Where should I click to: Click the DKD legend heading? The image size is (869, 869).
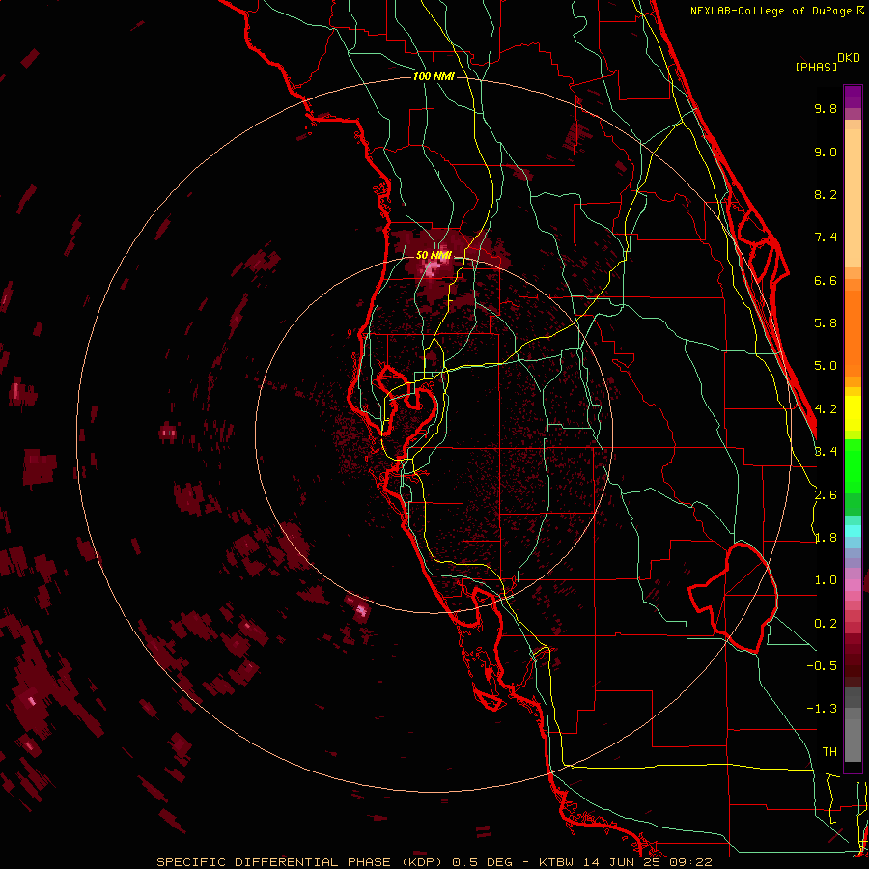pyautogui.click(x=849, y=58)
